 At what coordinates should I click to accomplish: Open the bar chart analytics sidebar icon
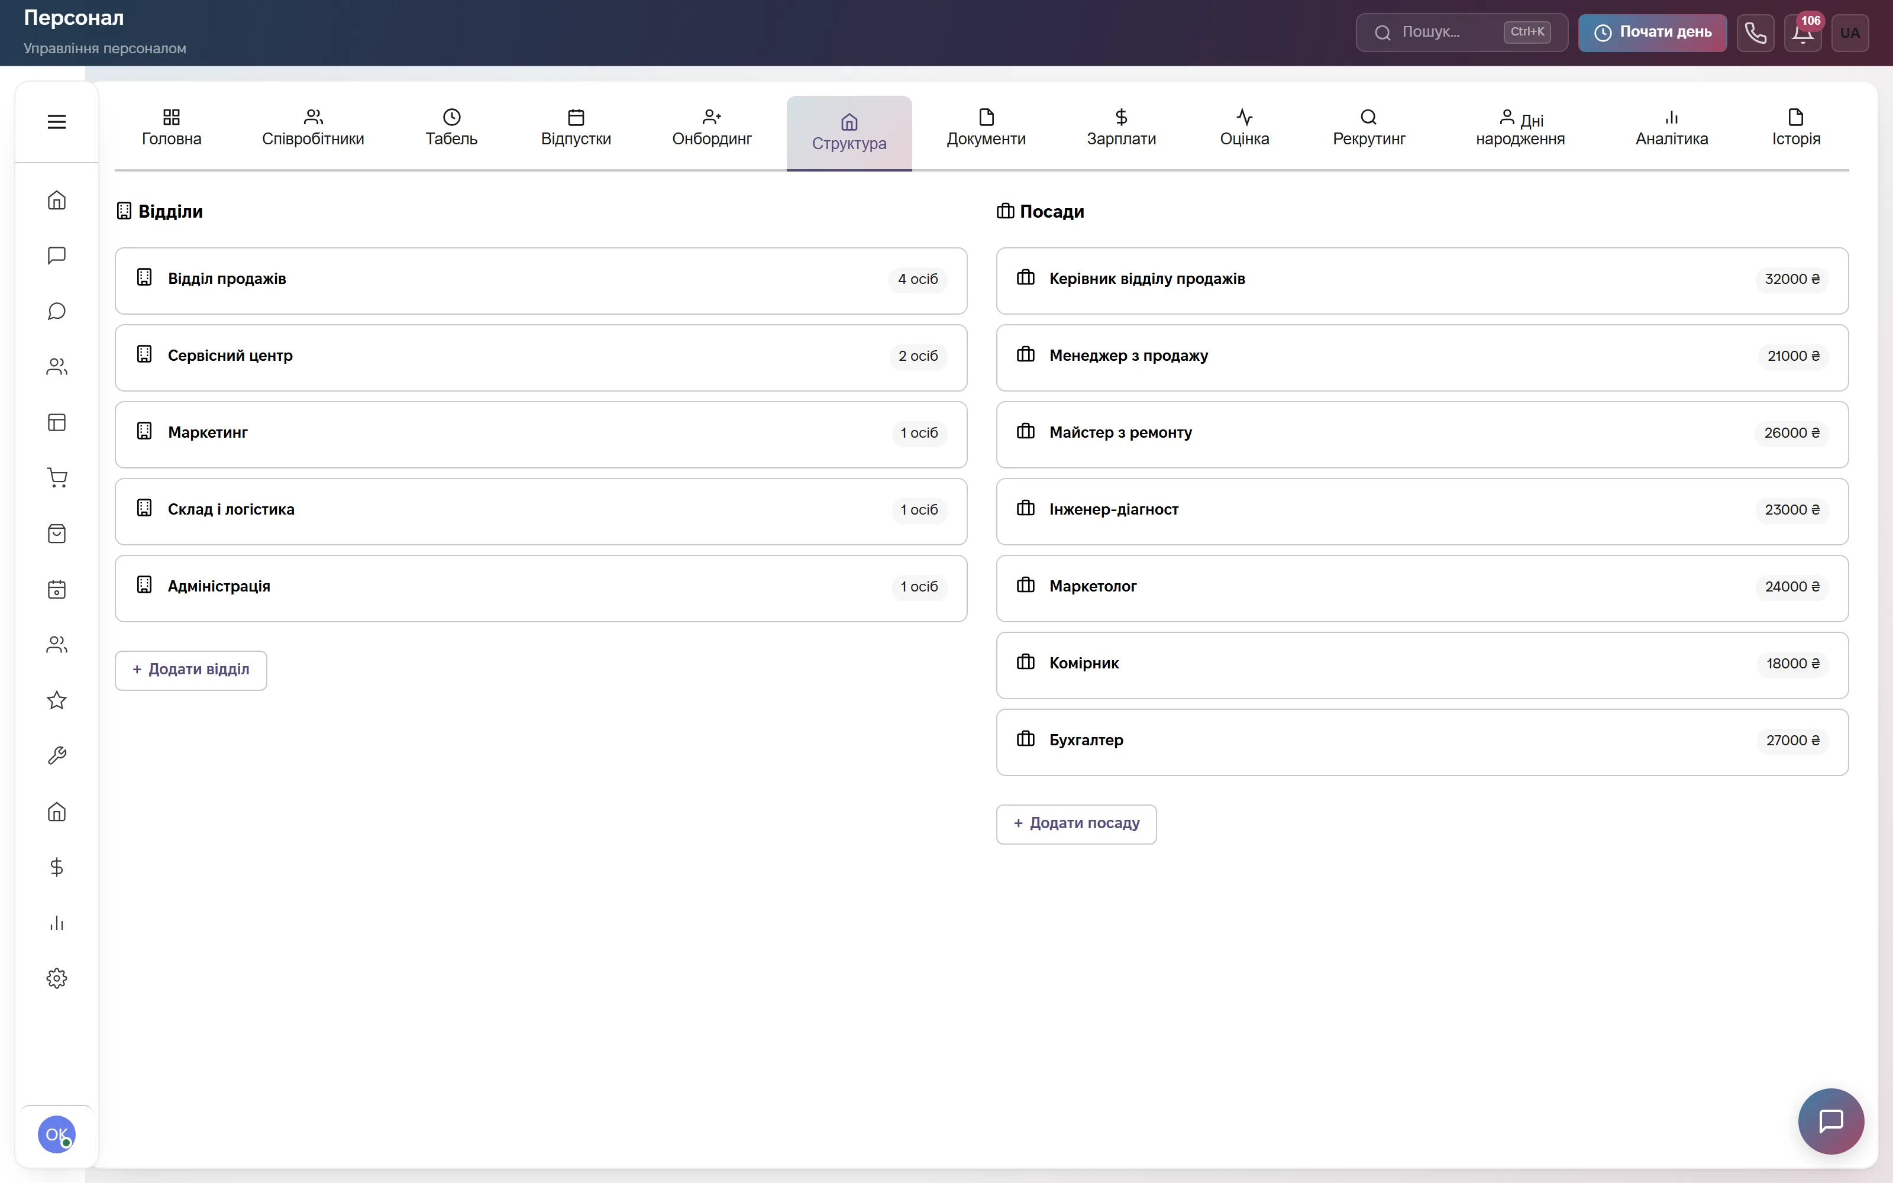click(x=56, y=923)
